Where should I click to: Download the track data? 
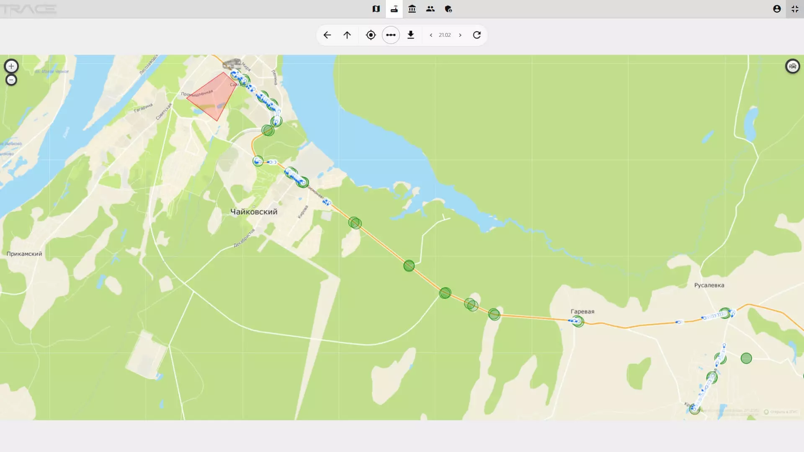coord(411,35)
